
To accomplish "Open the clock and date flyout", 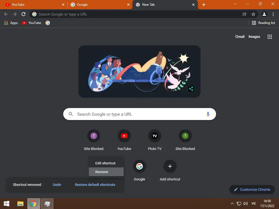I will (267, 204).
